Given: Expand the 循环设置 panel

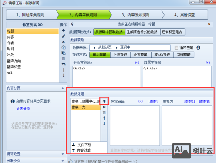Looking at the screenshot, I should pos(63,154).
